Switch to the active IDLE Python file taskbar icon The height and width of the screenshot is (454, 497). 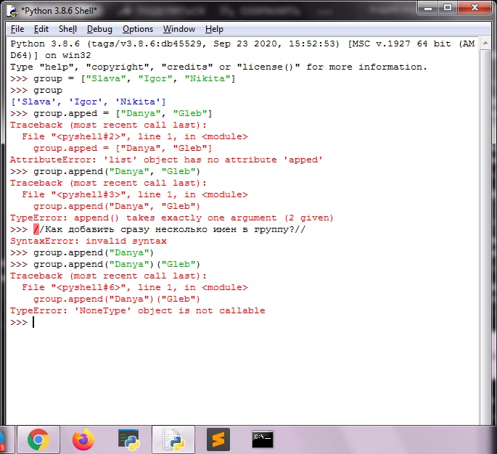(x=173, y=439)
